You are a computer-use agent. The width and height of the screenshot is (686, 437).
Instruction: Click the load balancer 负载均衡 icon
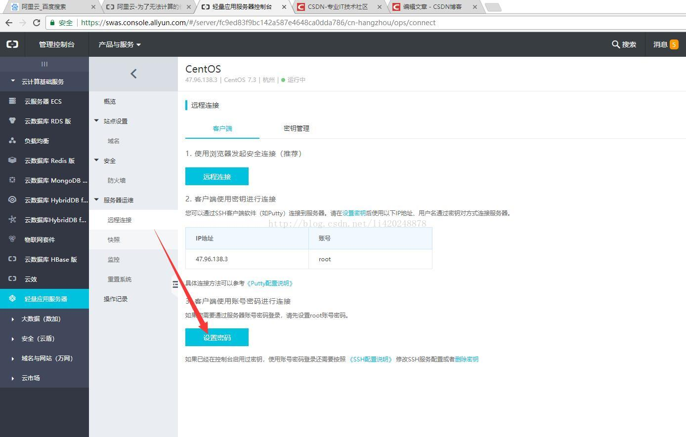pos(12,141)
